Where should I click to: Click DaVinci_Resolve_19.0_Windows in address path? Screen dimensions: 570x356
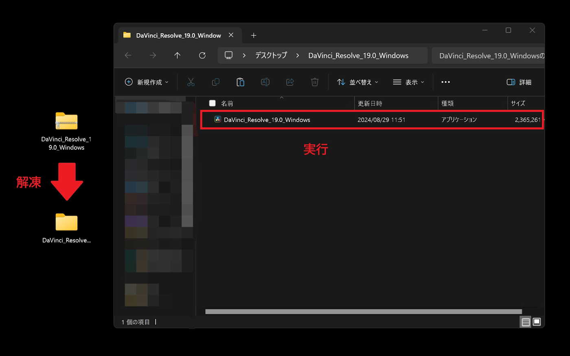pos(358,55)
